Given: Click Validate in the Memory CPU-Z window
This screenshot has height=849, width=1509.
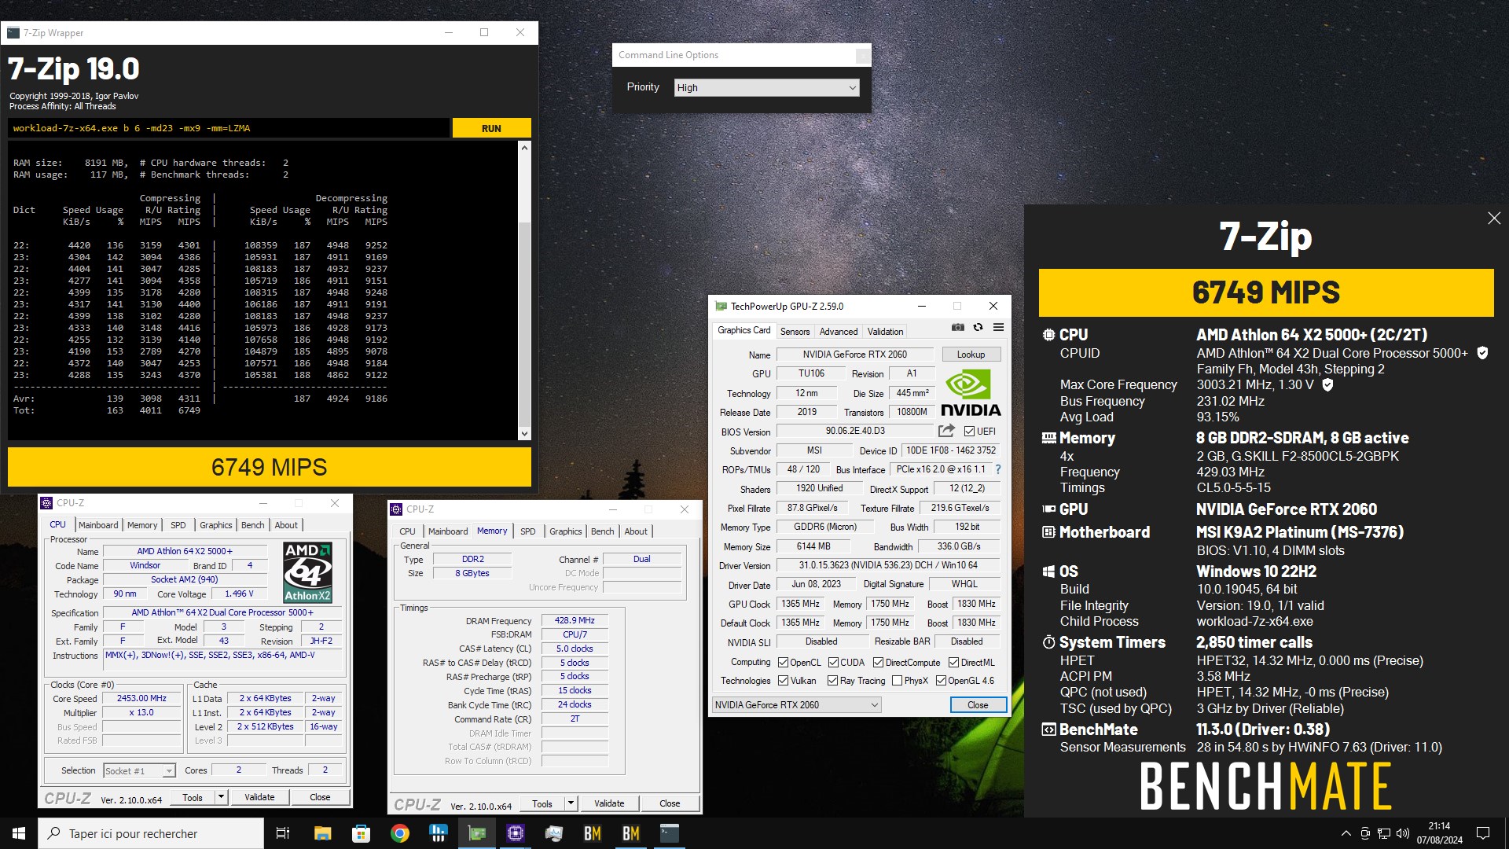Looking at the screenshot, I should click(609, 803).
